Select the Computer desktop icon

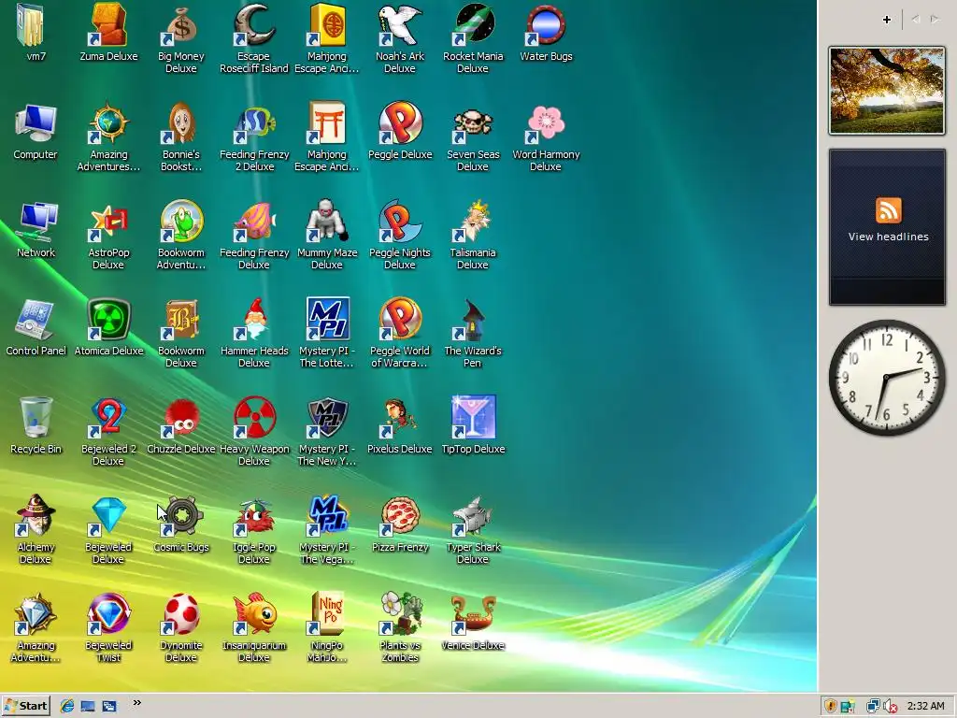click(x=36, y=124)
